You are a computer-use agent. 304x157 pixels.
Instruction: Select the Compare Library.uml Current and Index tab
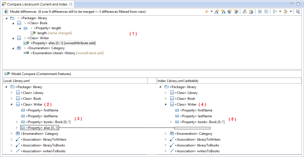[37, 4]
